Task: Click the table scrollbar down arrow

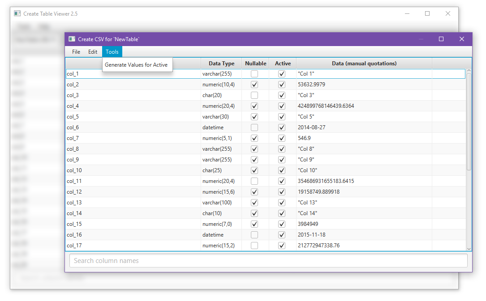Action: click(469, 249)
